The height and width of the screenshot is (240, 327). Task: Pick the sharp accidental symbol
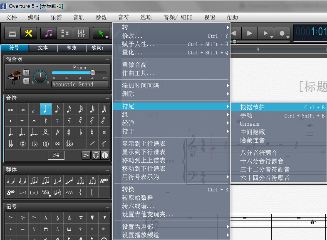[69, 132]
